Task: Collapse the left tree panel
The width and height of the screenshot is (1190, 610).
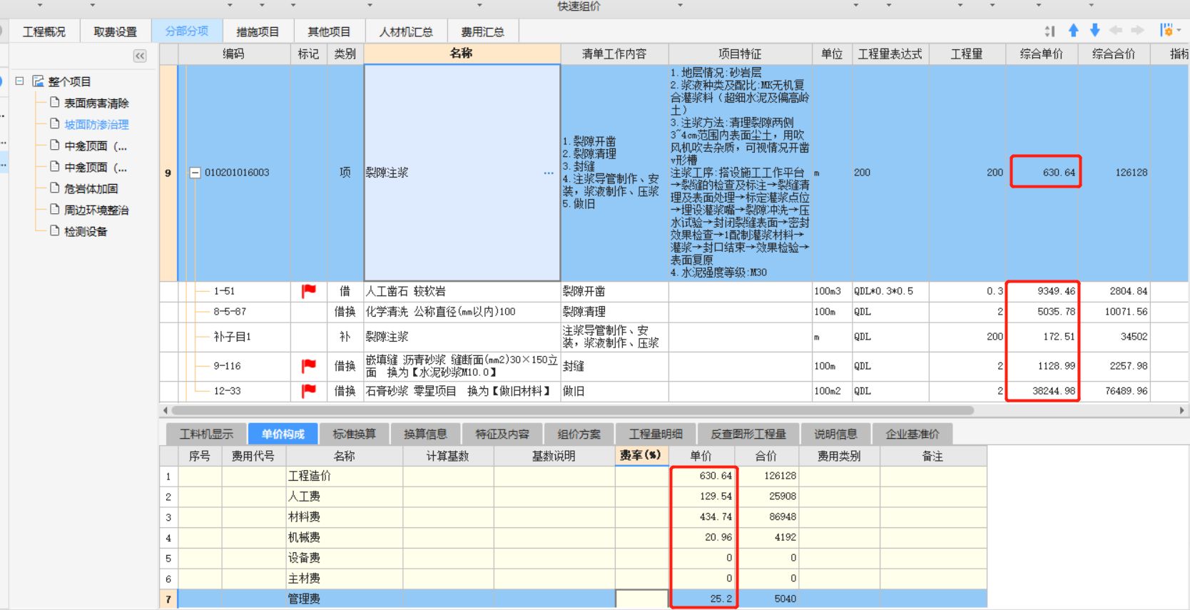Action: pyautogui.click(x=140, y=56)
